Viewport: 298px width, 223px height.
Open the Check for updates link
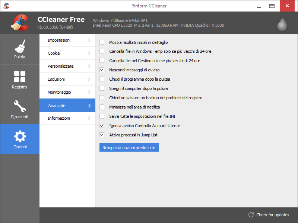pyautogui.click(x=273, y=215)
